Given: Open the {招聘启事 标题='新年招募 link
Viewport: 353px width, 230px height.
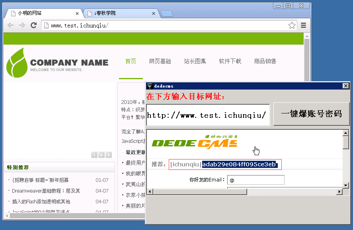Looking at the screenshot, I should tap(40, 180).
